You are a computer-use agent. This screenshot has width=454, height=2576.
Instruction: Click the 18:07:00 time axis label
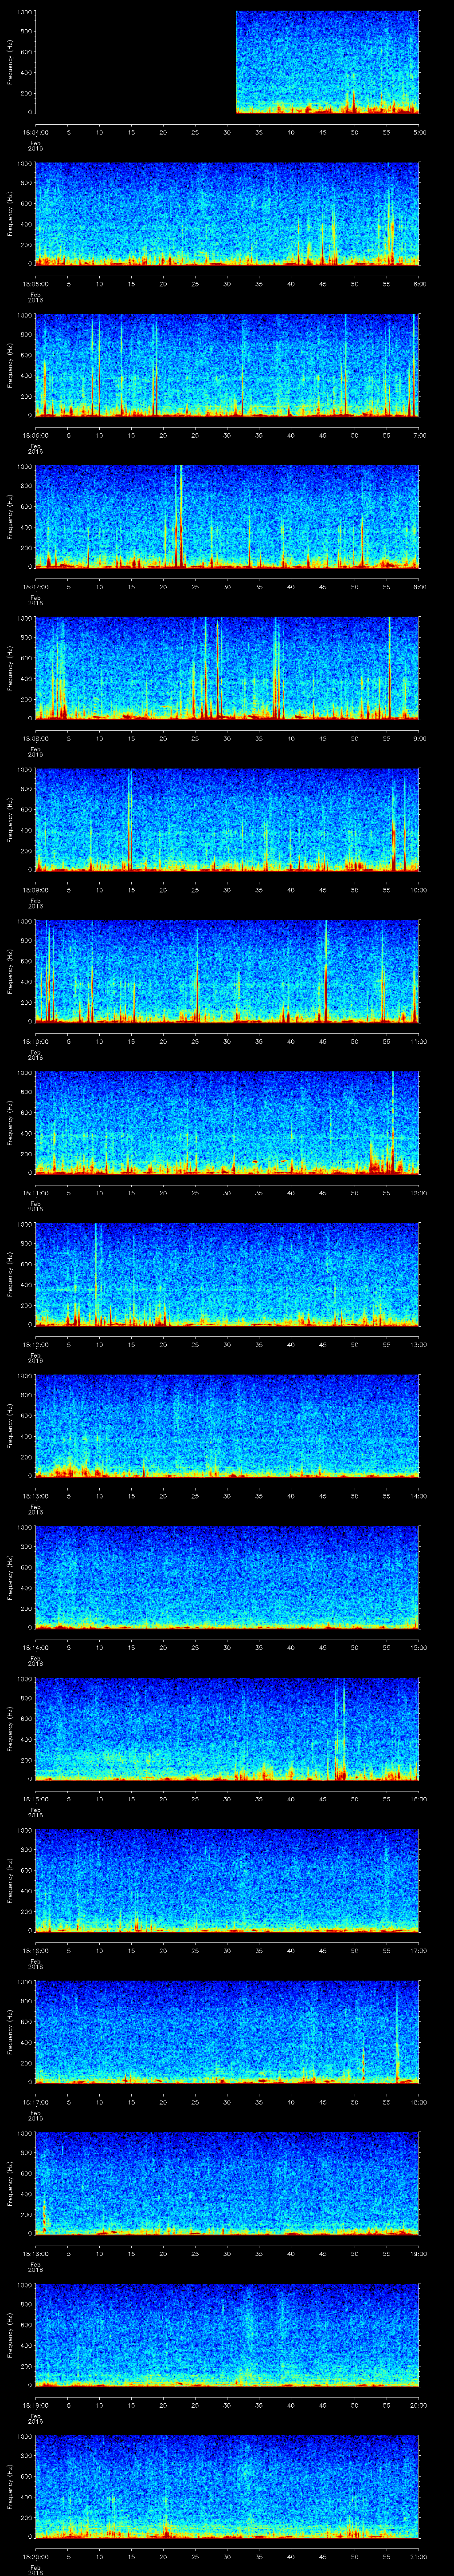(x=35, y=586)
